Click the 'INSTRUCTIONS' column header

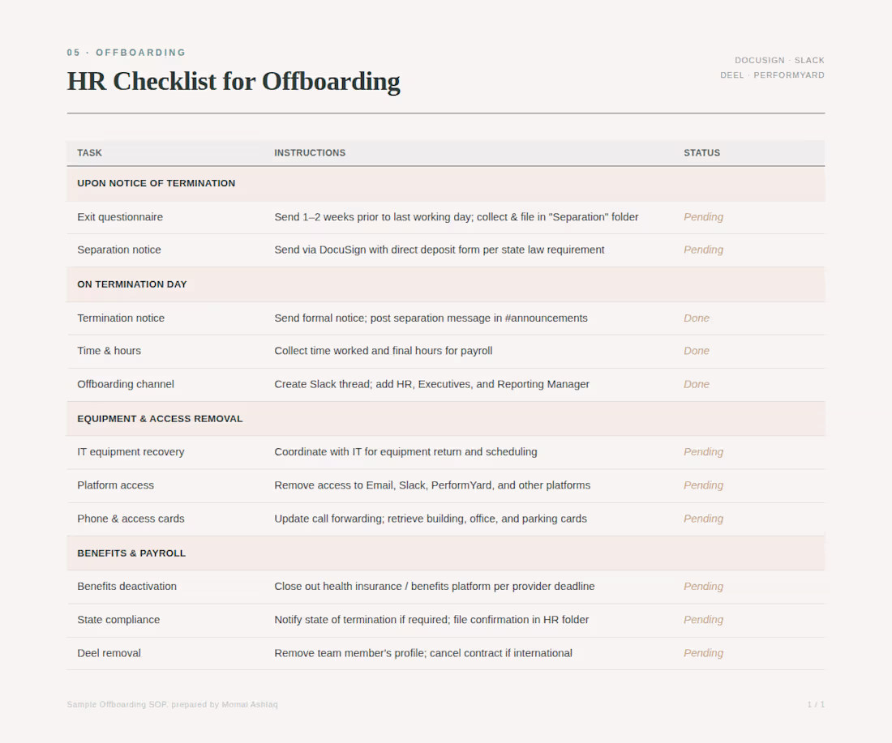(x=310, y=153)
